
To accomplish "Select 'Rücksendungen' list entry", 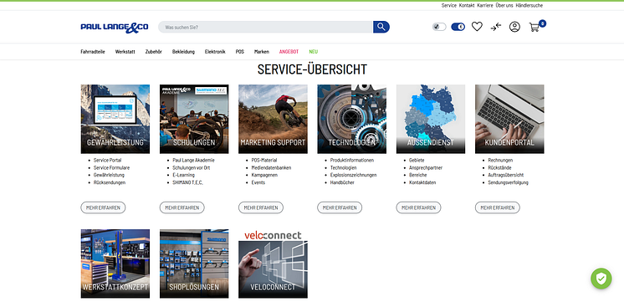I will click(110, 182).
